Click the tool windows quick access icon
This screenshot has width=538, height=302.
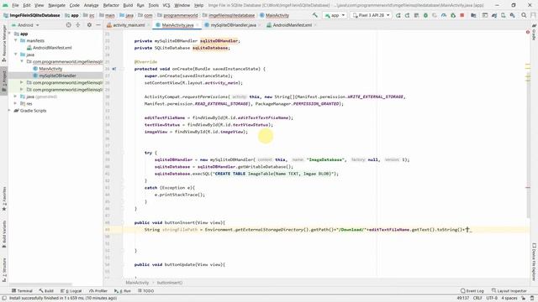[x=4, y=298]
